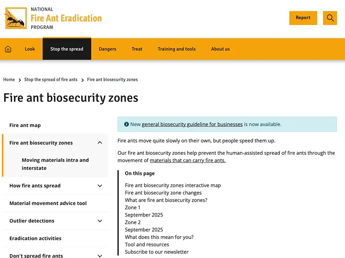Open the search magnifier icon
Viewport: 345px width, 258px height.
click(330, 18)
